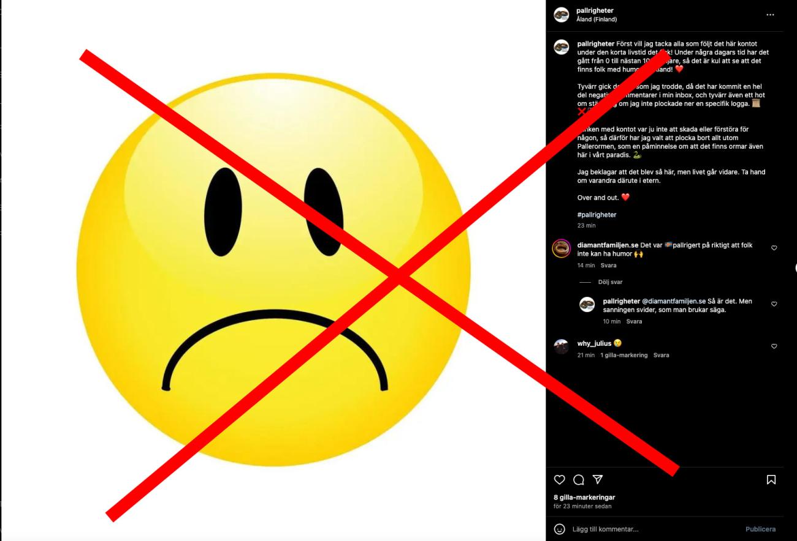Screen dimensions: 797x541
Task: Open the sad smiley post image
Action: click(273, 270)
